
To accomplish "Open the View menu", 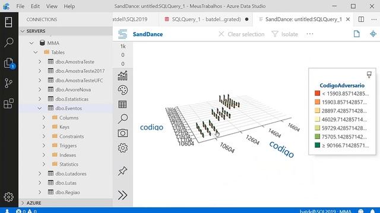I will [52, 6].
